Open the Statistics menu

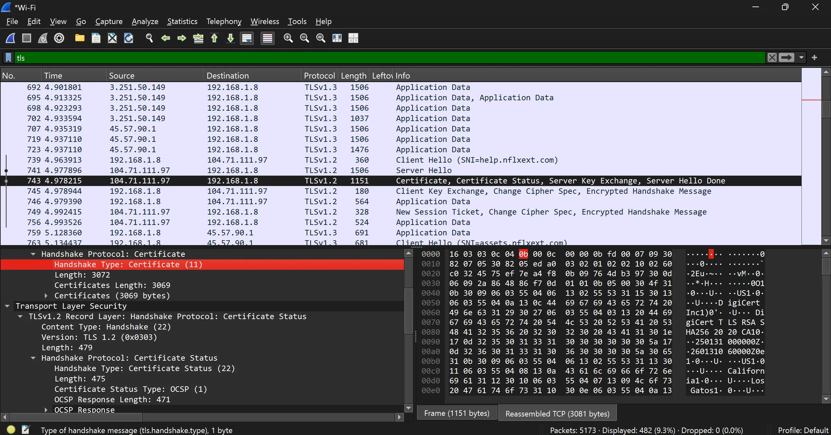point(182,21)
